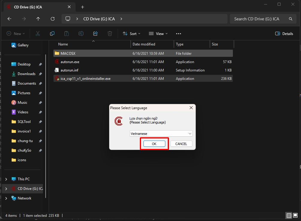
Task: Expand the Network tree node
Action: coord(6,198)
